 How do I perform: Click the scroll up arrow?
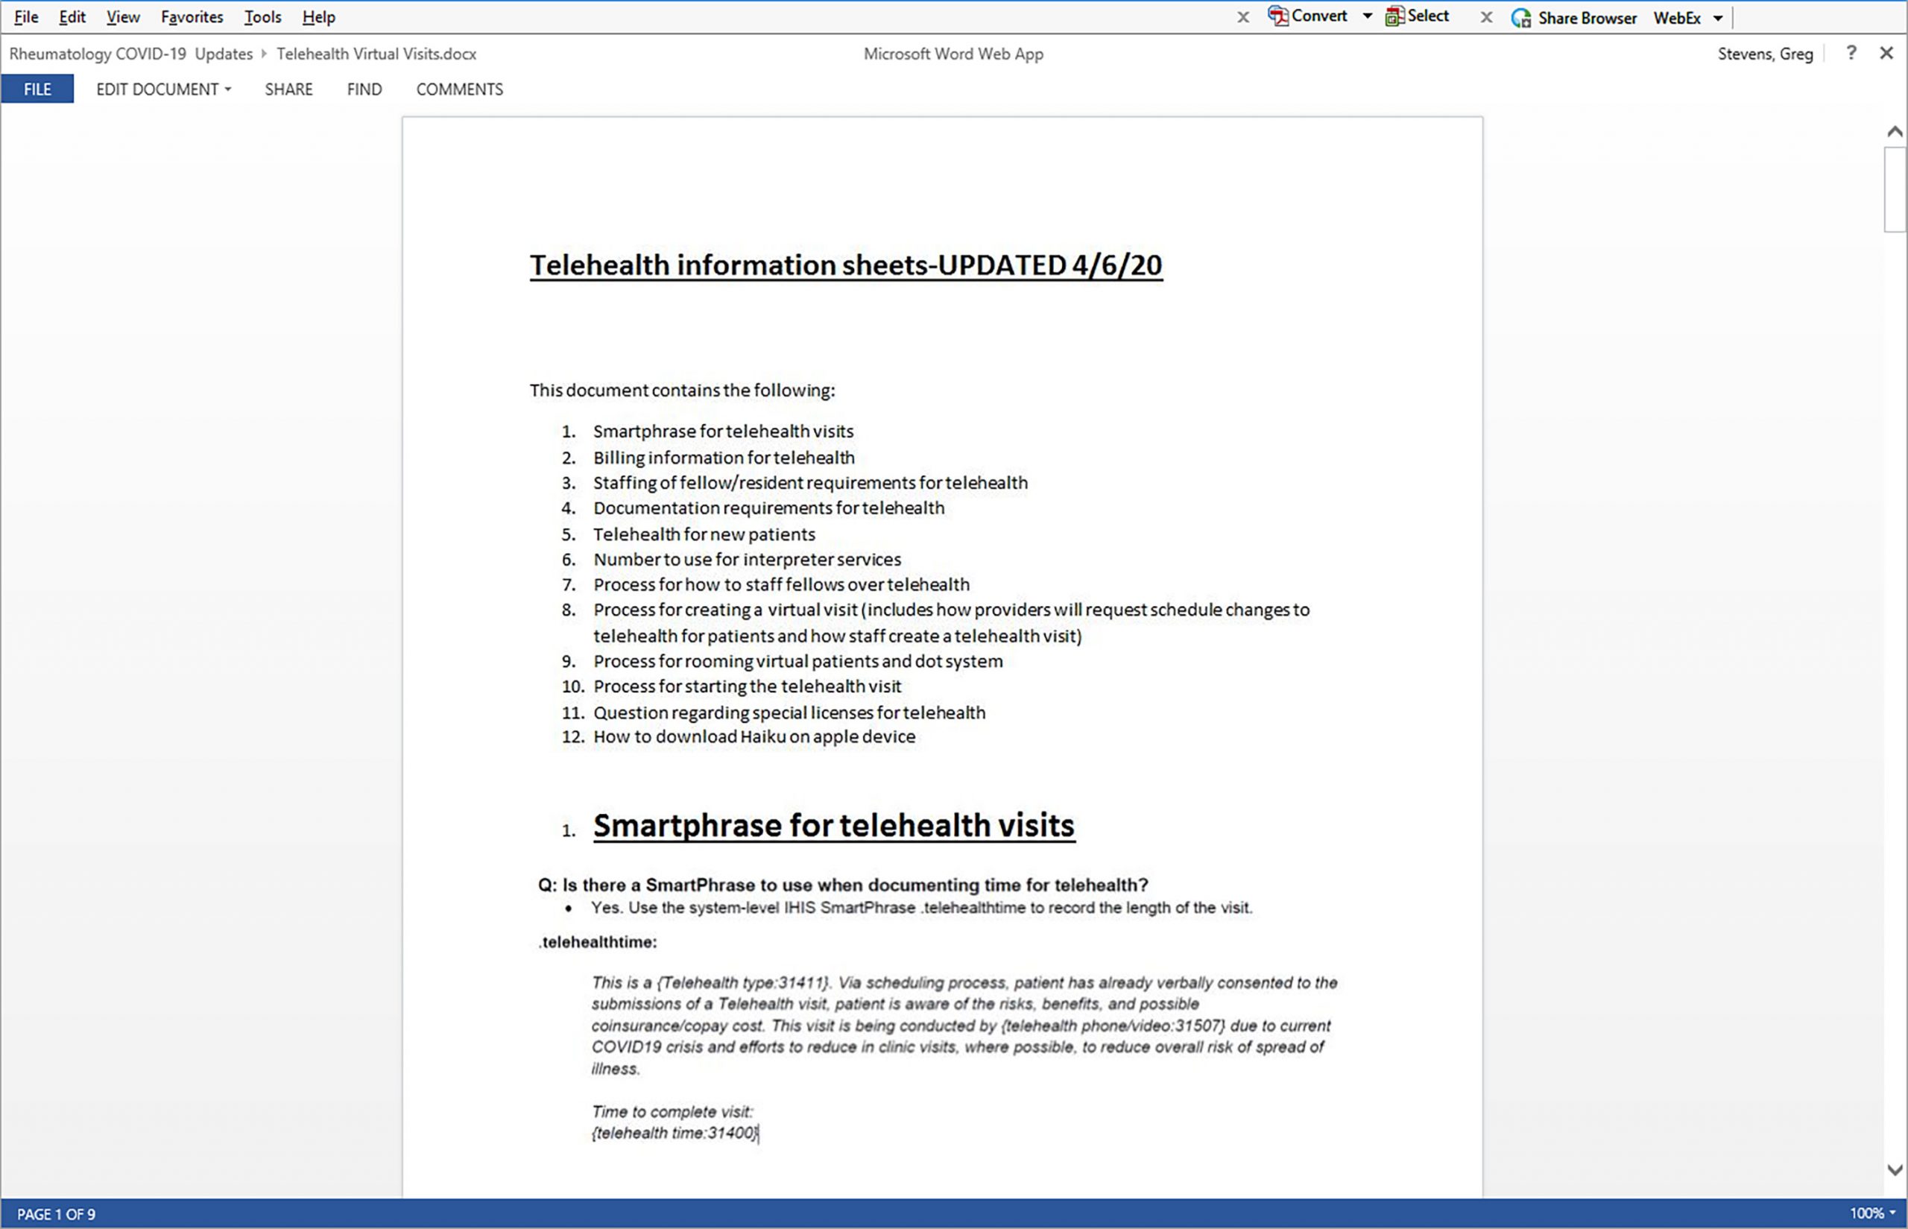click(x=1895, y=132)
